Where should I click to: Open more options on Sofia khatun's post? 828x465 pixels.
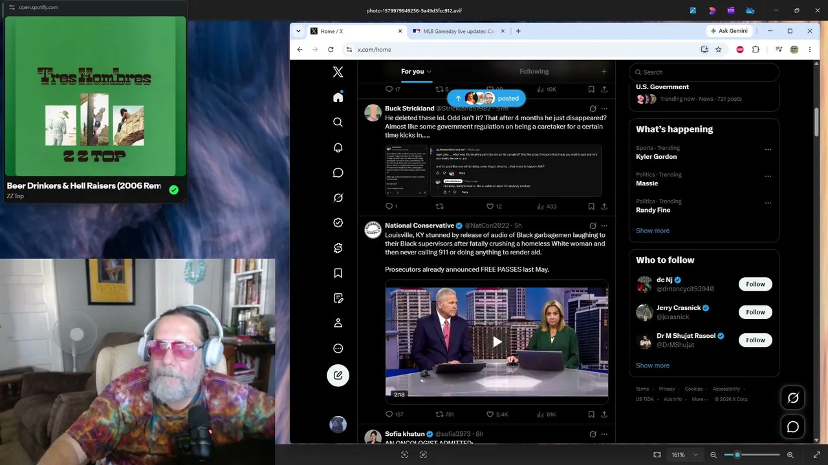pos(604,434)
